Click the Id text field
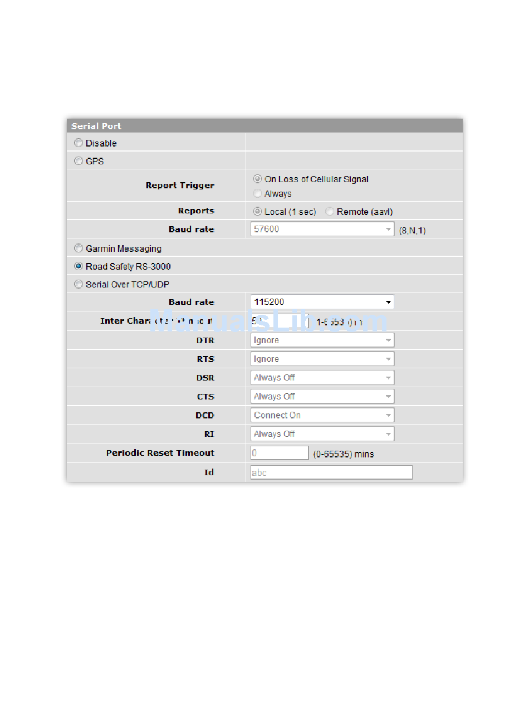This screenshot has width=529, height=702. (x=331, y=472)
